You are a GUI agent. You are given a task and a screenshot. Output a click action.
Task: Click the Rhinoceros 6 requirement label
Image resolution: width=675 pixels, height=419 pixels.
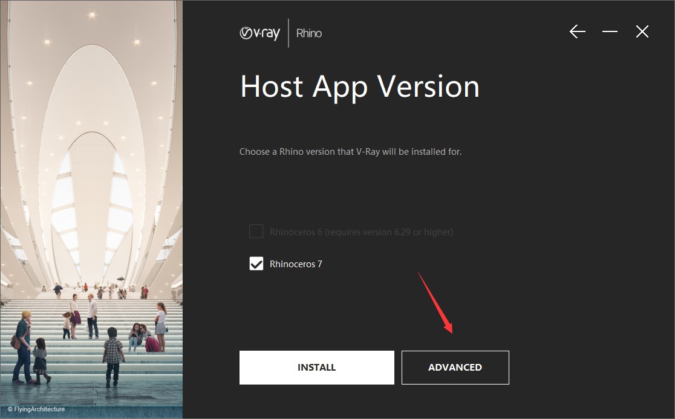[x=361, y=232]
